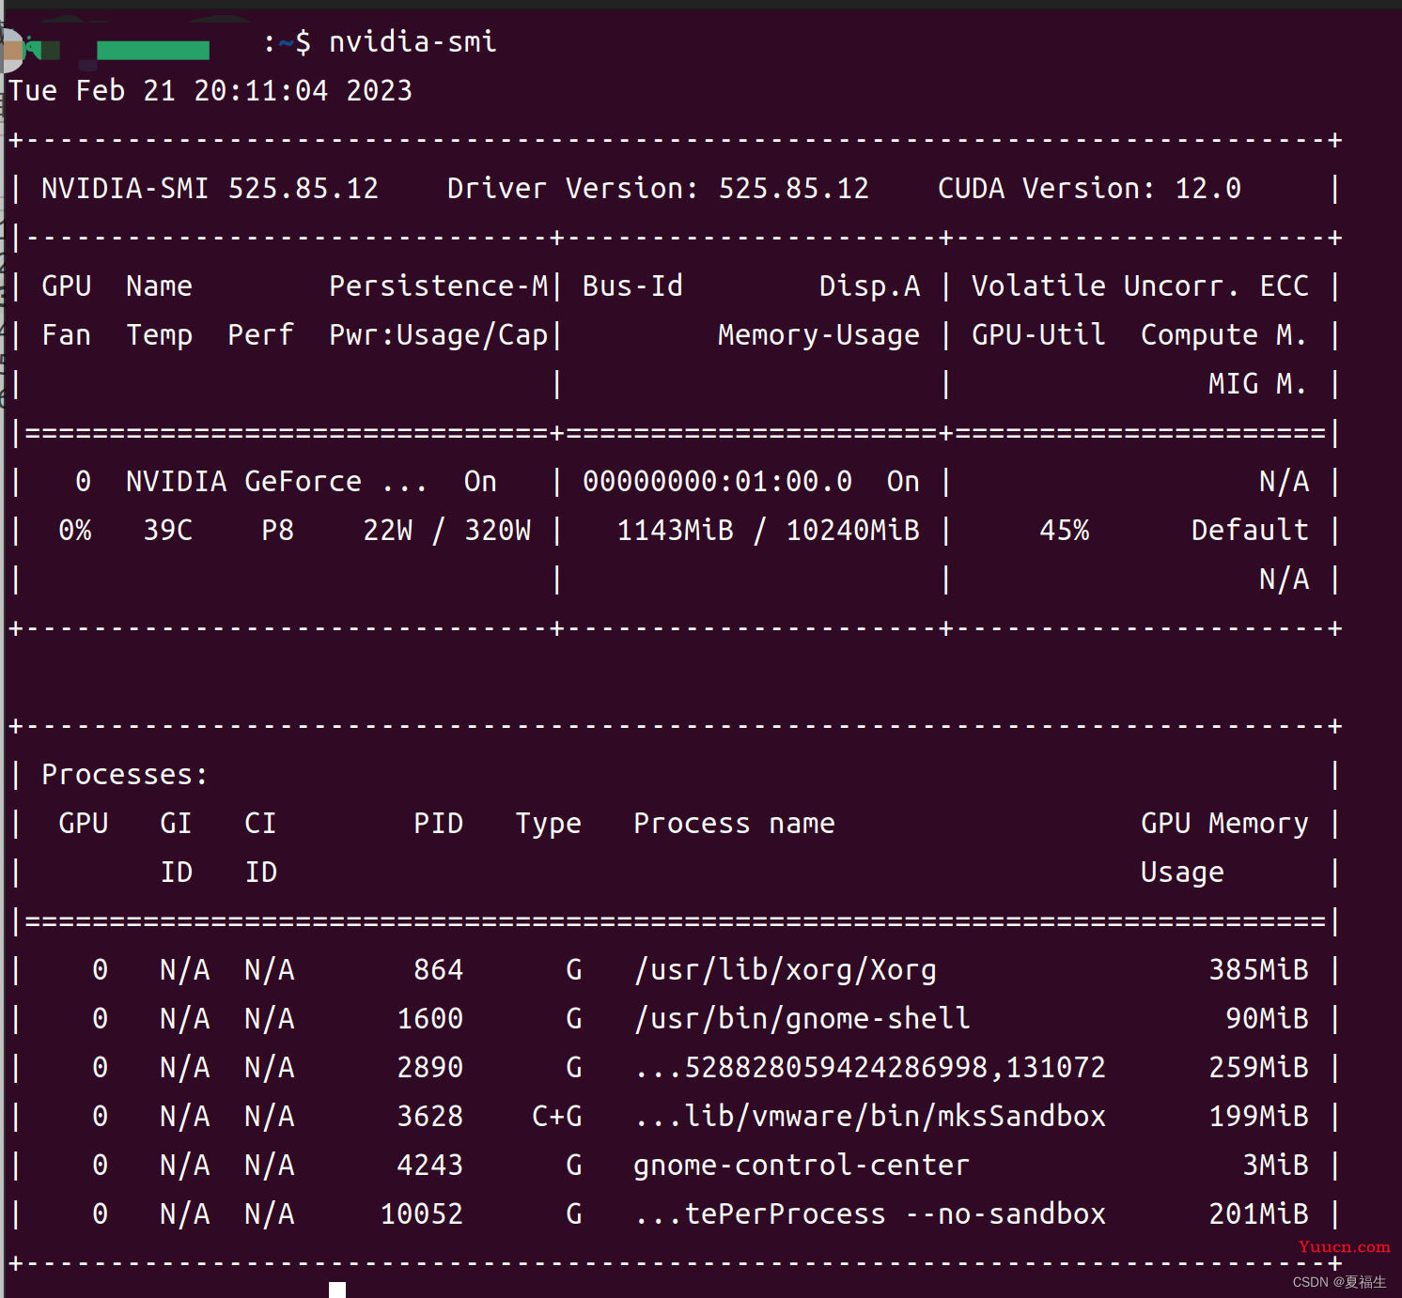The image size is (1402, 1298).
Task: Click the GPU name 'NVIDIA GeForce ...'
Action: tap(275, 481)
